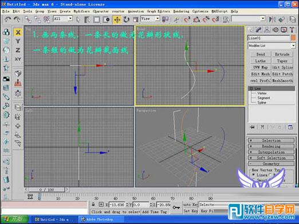
Task: Click the Select and Manipulate icon
Action: click(x=176, y=19)
